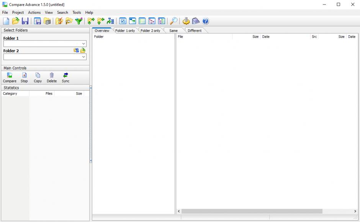This screenshot has width=360, height=222.
Task: Switch to the Folder 2 only tab
Action: (x=151, y=31)
